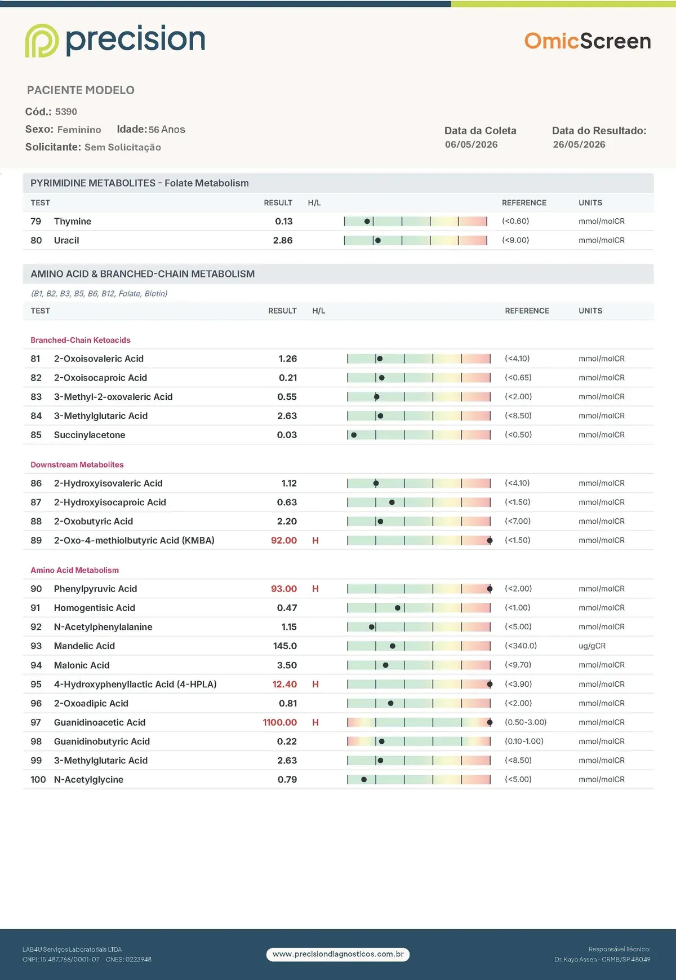Click the collection date 06/05/2026
This screenshot has height=980, width=676.
[472, 144]
